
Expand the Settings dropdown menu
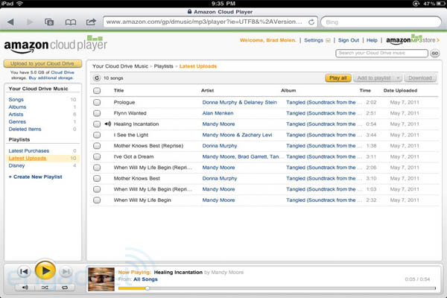[317, 40]
